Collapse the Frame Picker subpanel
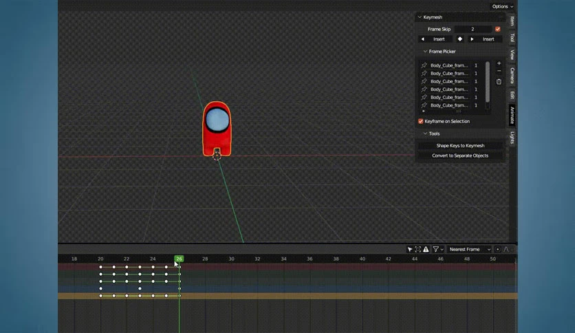Image resolution: width=575 pixels, height=333 pixels. 425,52
